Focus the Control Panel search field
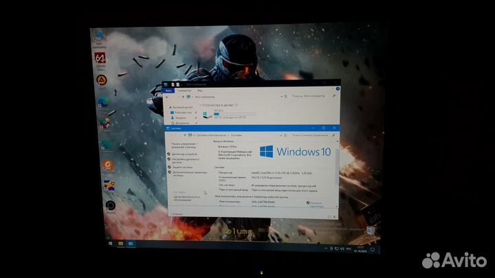The height and width of the screenshot is (278, 495). [x=312, y=135]
